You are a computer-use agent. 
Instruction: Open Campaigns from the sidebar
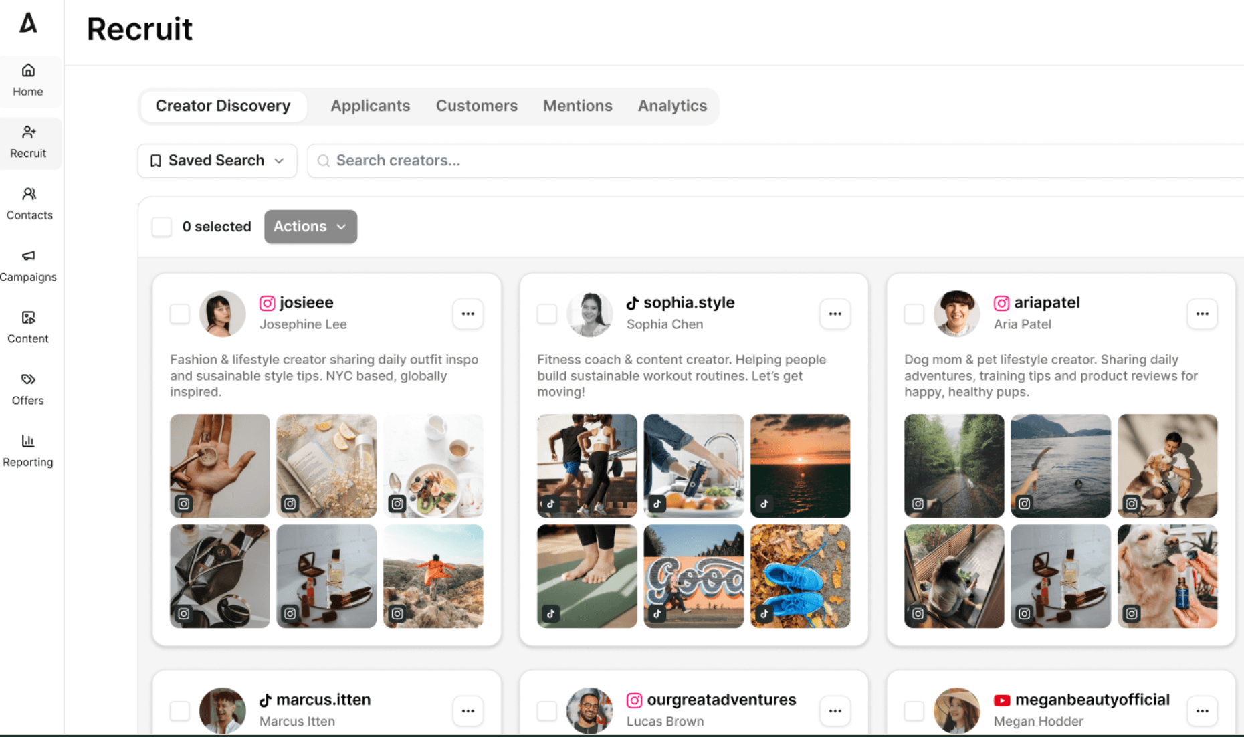28,266
